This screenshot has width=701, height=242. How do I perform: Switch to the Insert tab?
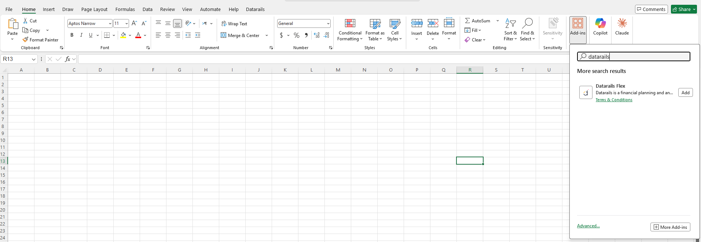(48, 9)
